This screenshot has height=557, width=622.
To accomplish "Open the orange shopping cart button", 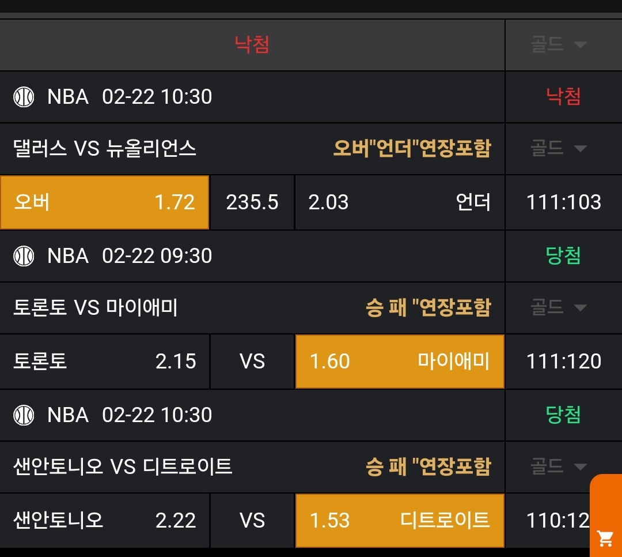I will (x=605, y=538).
